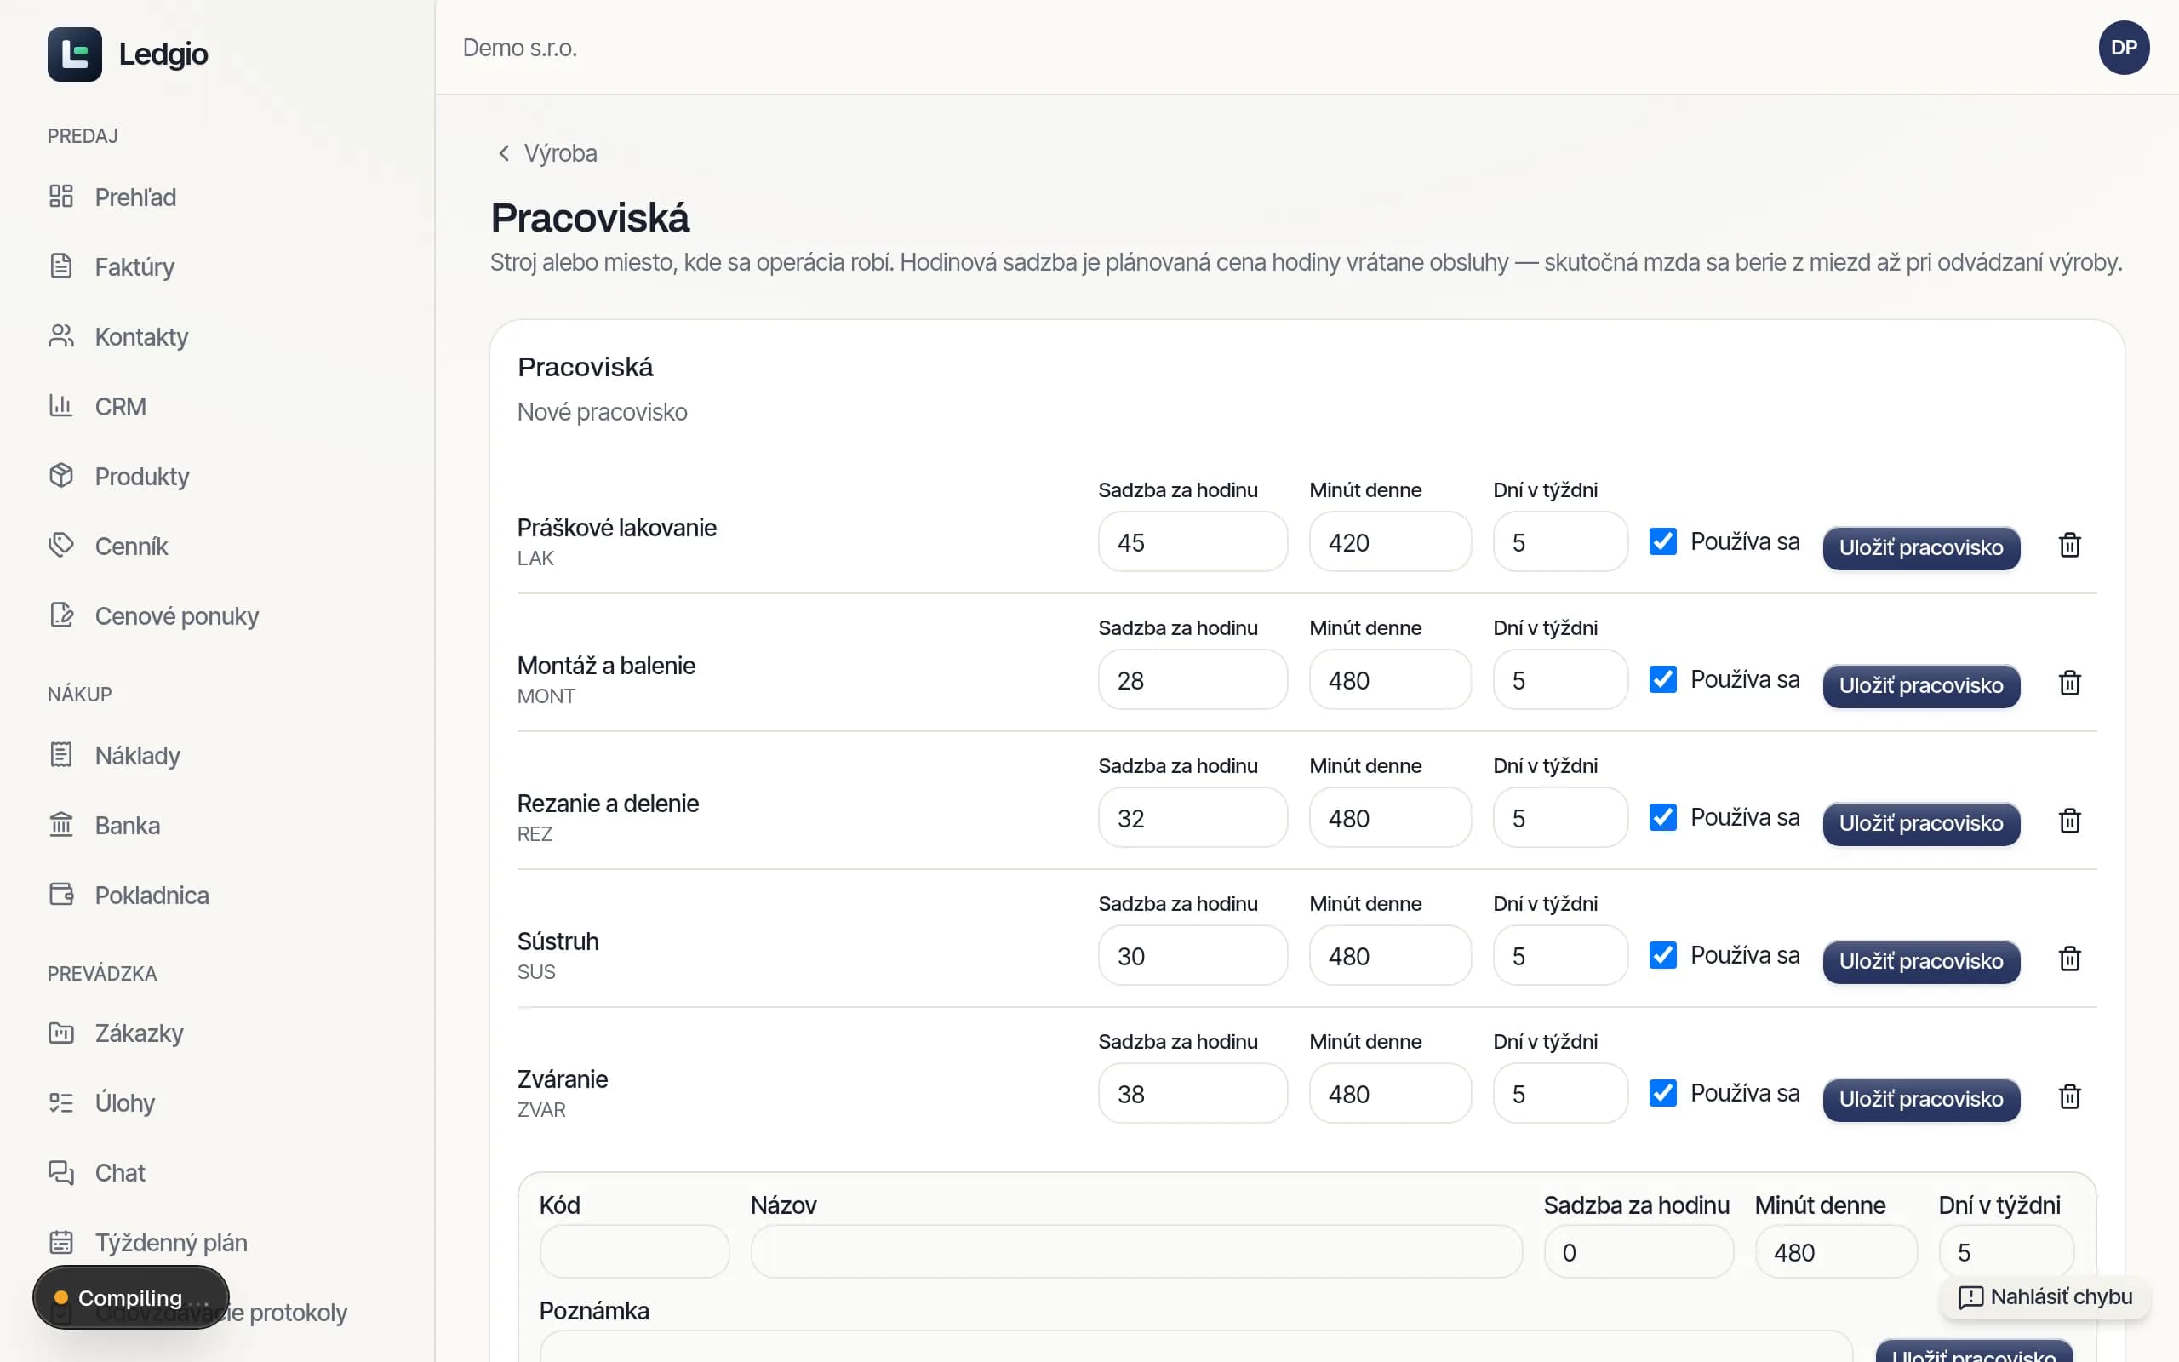Open Týždenný plán in sidebar
This screenshot has height=1362, width=2179.
click(x=147, y=1242)
